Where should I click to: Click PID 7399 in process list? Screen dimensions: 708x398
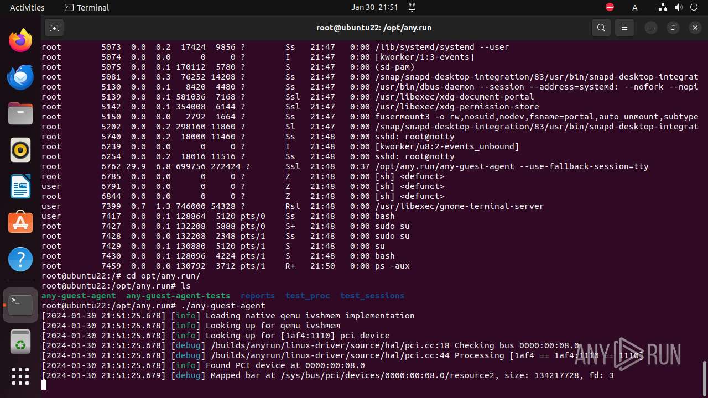[x=111, y=206]
